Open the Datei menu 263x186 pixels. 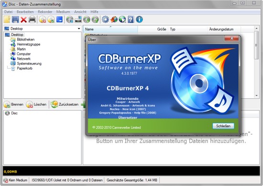(x=9, y=12)
